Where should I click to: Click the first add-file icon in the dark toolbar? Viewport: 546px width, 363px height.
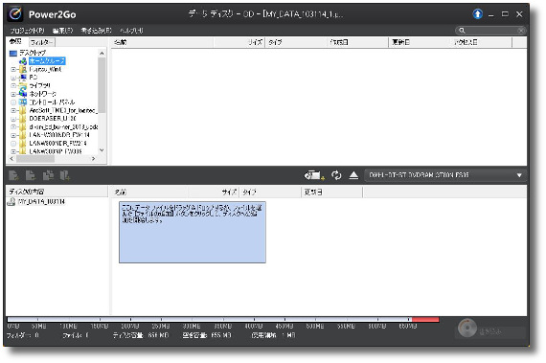click(13, 175)
